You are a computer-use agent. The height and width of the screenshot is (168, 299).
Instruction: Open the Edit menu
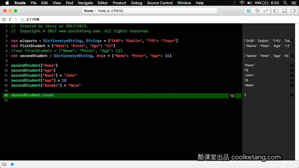(x=44, y=3)
